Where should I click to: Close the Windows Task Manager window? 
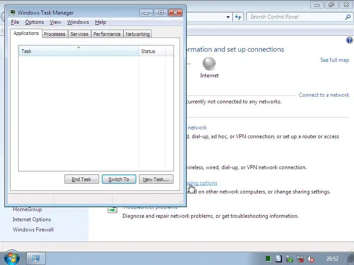click(175, 13)
